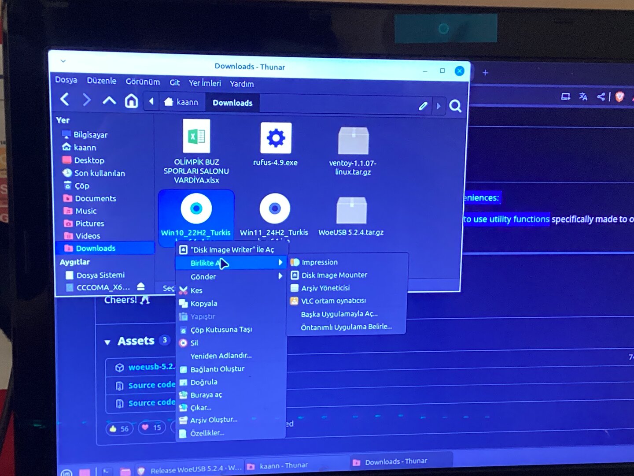
Task: Select the Win11_24H2_Turkis disc image
Action: [x=274, y=208]
